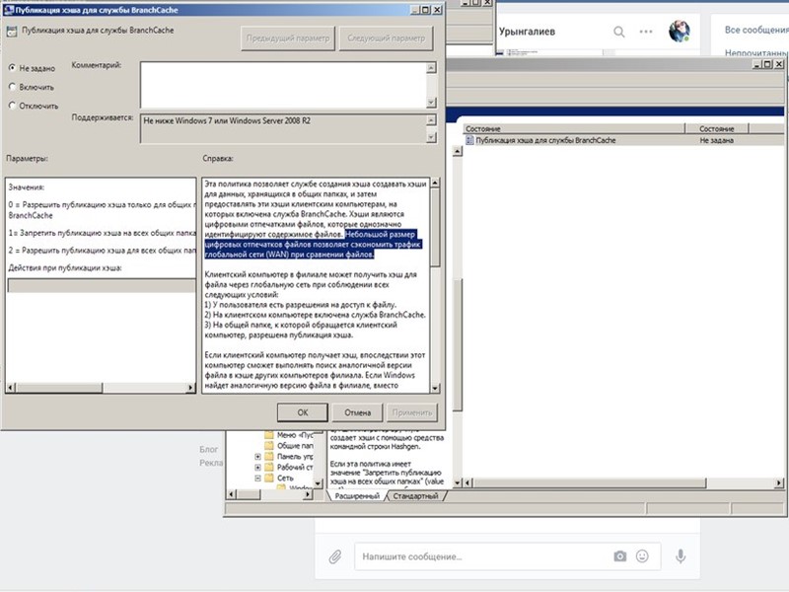Start voice message with microphone icon
The height and width of the screenshot is (592, 789).
(x=681, y=556)
